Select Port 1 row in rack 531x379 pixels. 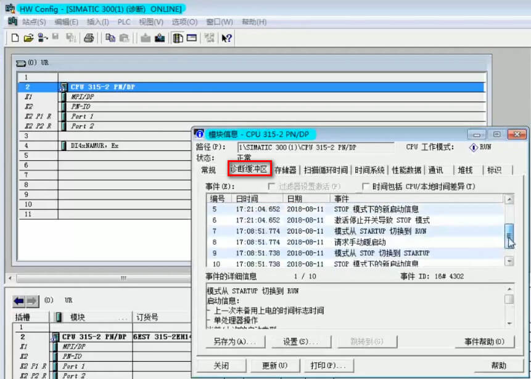[x=251, y=116]
